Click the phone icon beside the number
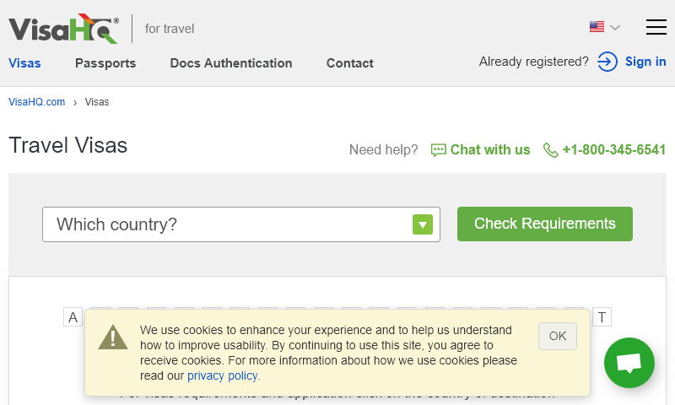The height and width of the screenshot is (405, 675). [x=550, y=150]
